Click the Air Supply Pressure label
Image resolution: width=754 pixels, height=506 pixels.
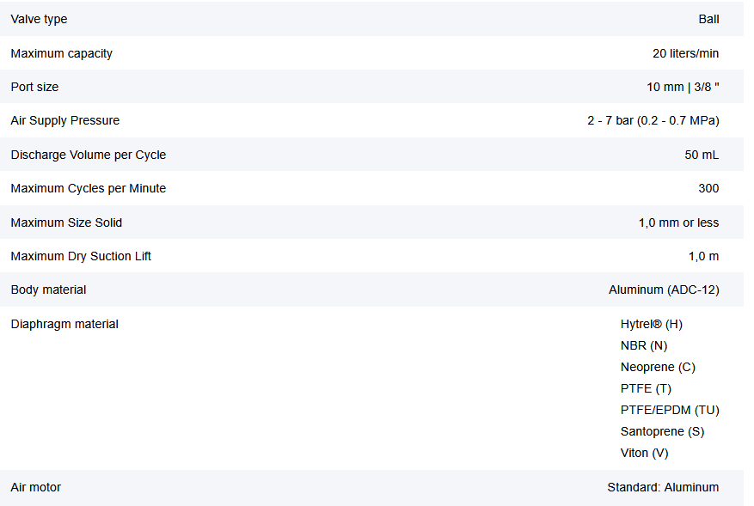point(64,120)
